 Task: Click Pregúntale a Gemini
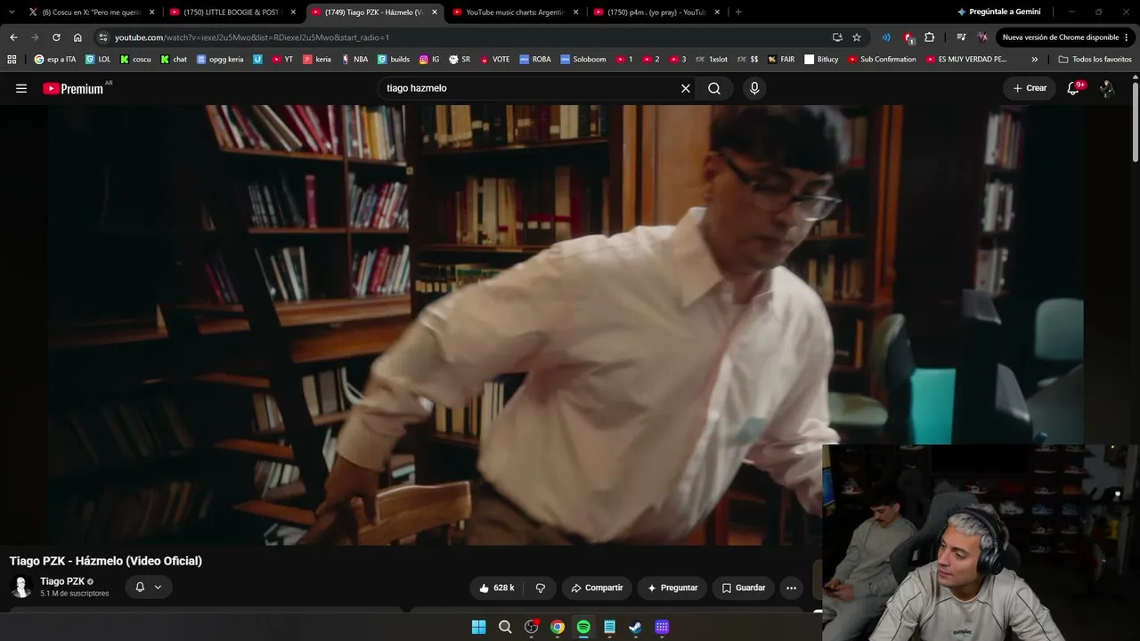pos(998,12)
